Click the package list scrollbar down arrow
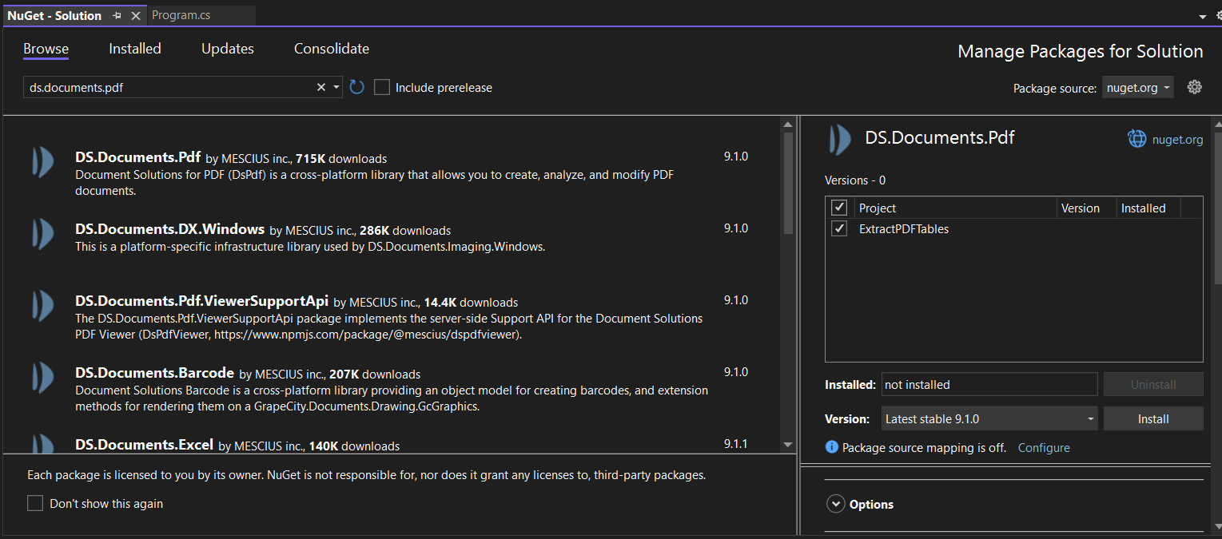Image resolution: width=1222 pixels, height=539 pixels. pos(788,445)
